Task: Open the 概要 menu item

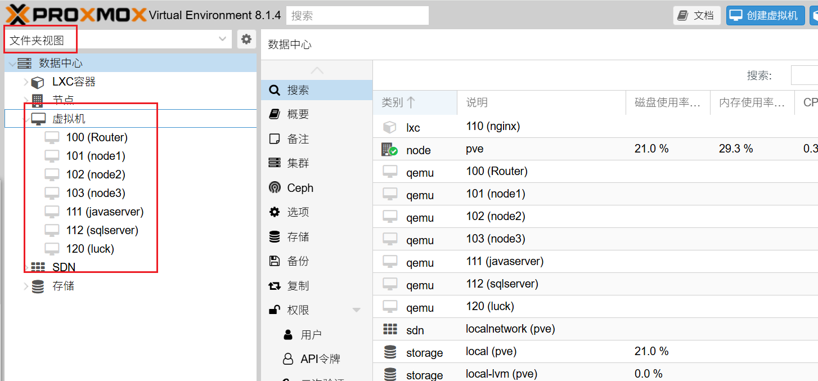Action: tap(298, 114)
